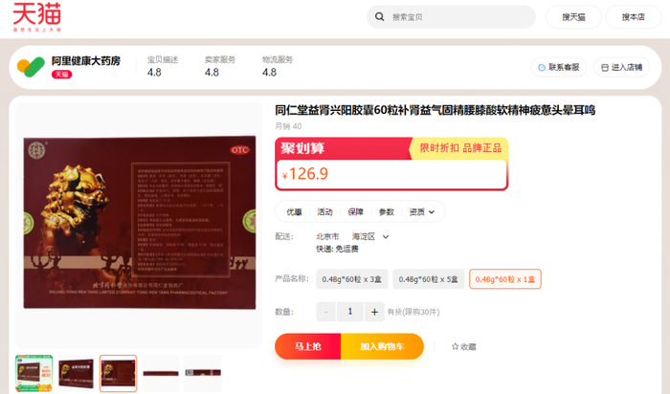Select the 0.48g*60粒 x 3盒 option
The width and height of the screenshot is (670, 394).
click(351, 279)
